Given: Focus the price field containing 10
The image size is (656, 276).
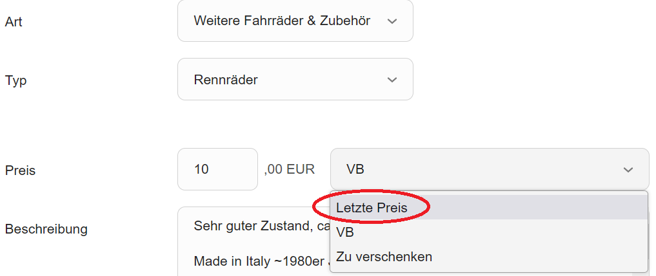Looking at the screenshot, I should (x=217, y=169).
